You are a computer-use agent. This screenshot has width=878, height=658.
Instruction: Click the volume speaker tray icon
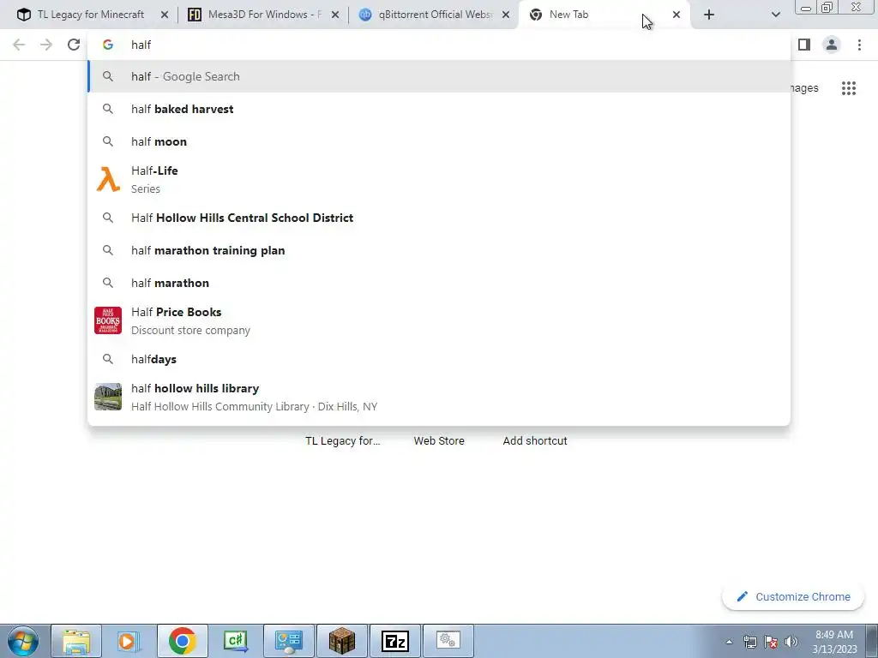(791, 642)
